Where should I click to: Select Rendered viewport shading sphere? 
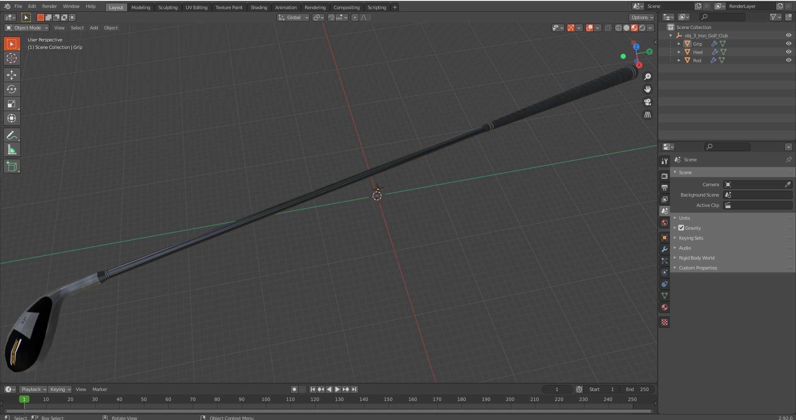(x=642, y=28)
